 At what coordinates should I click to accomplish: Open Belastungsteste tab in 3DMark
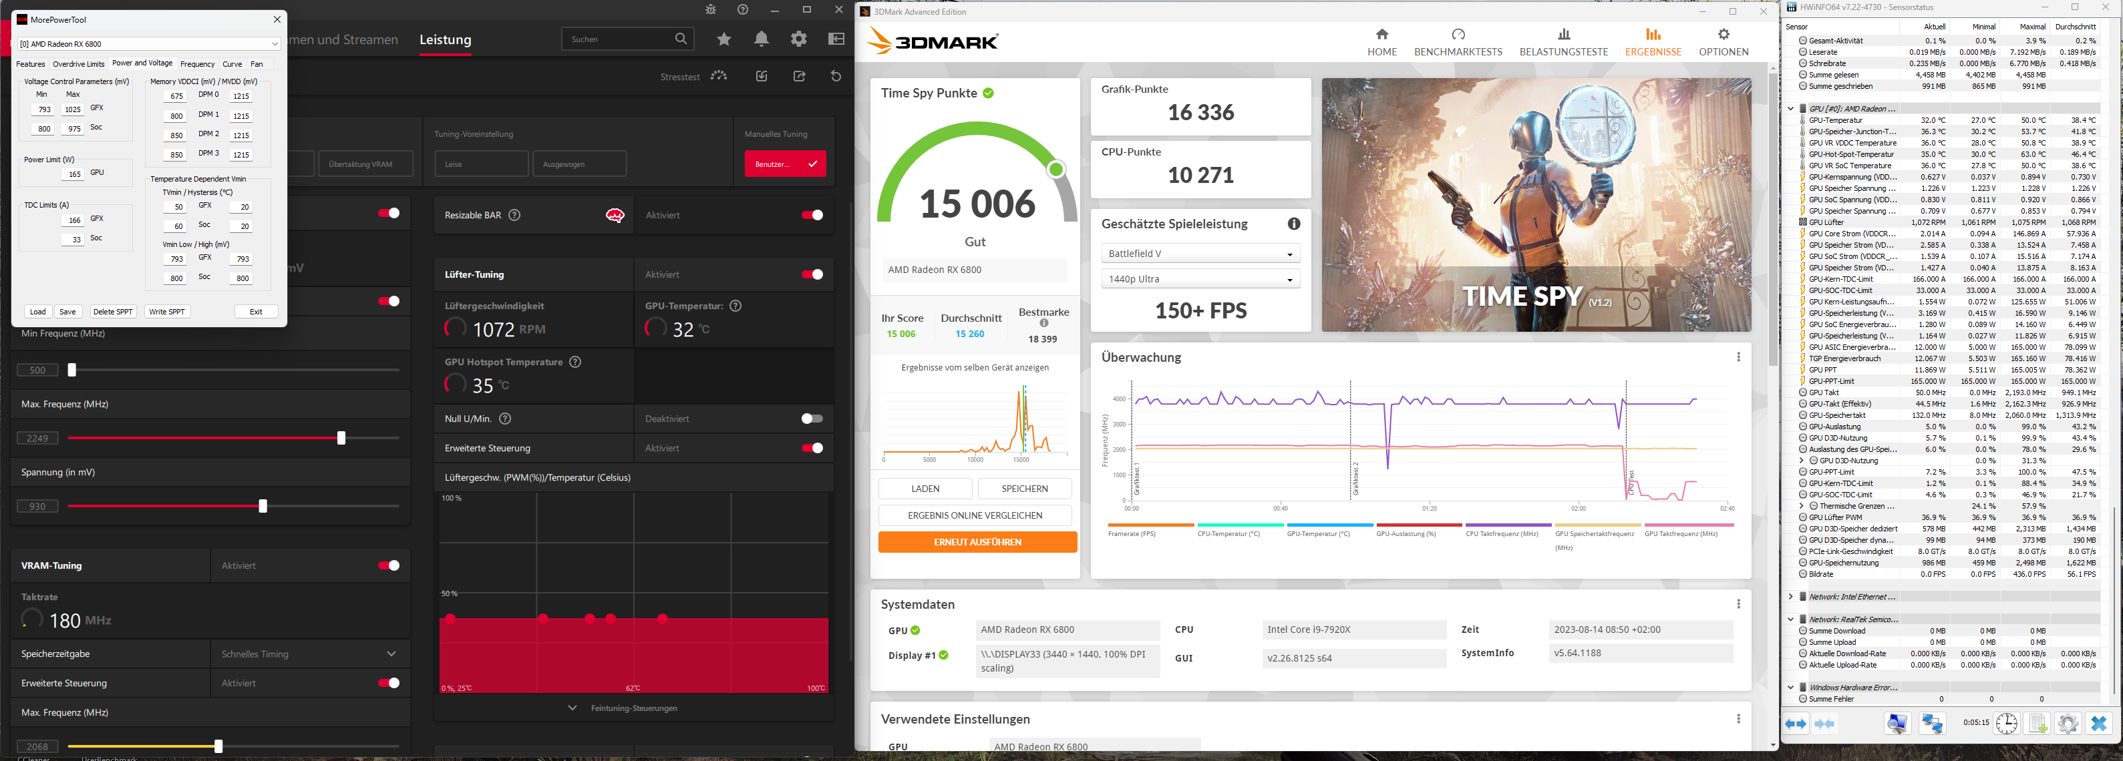coord(1563,41)
